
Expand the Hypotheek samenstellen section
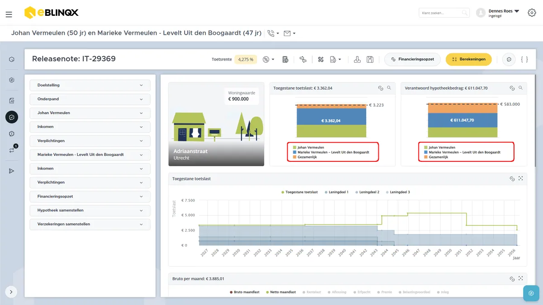90,210
